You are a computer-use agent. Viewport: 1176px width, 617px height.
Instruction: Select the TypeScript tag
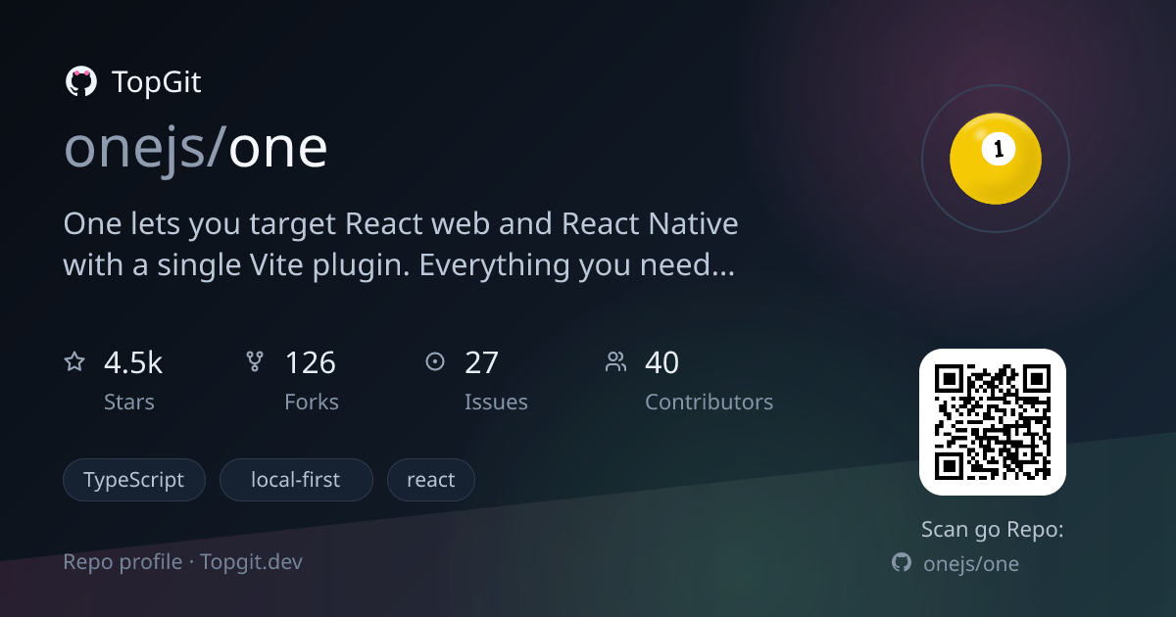[134, 480]
